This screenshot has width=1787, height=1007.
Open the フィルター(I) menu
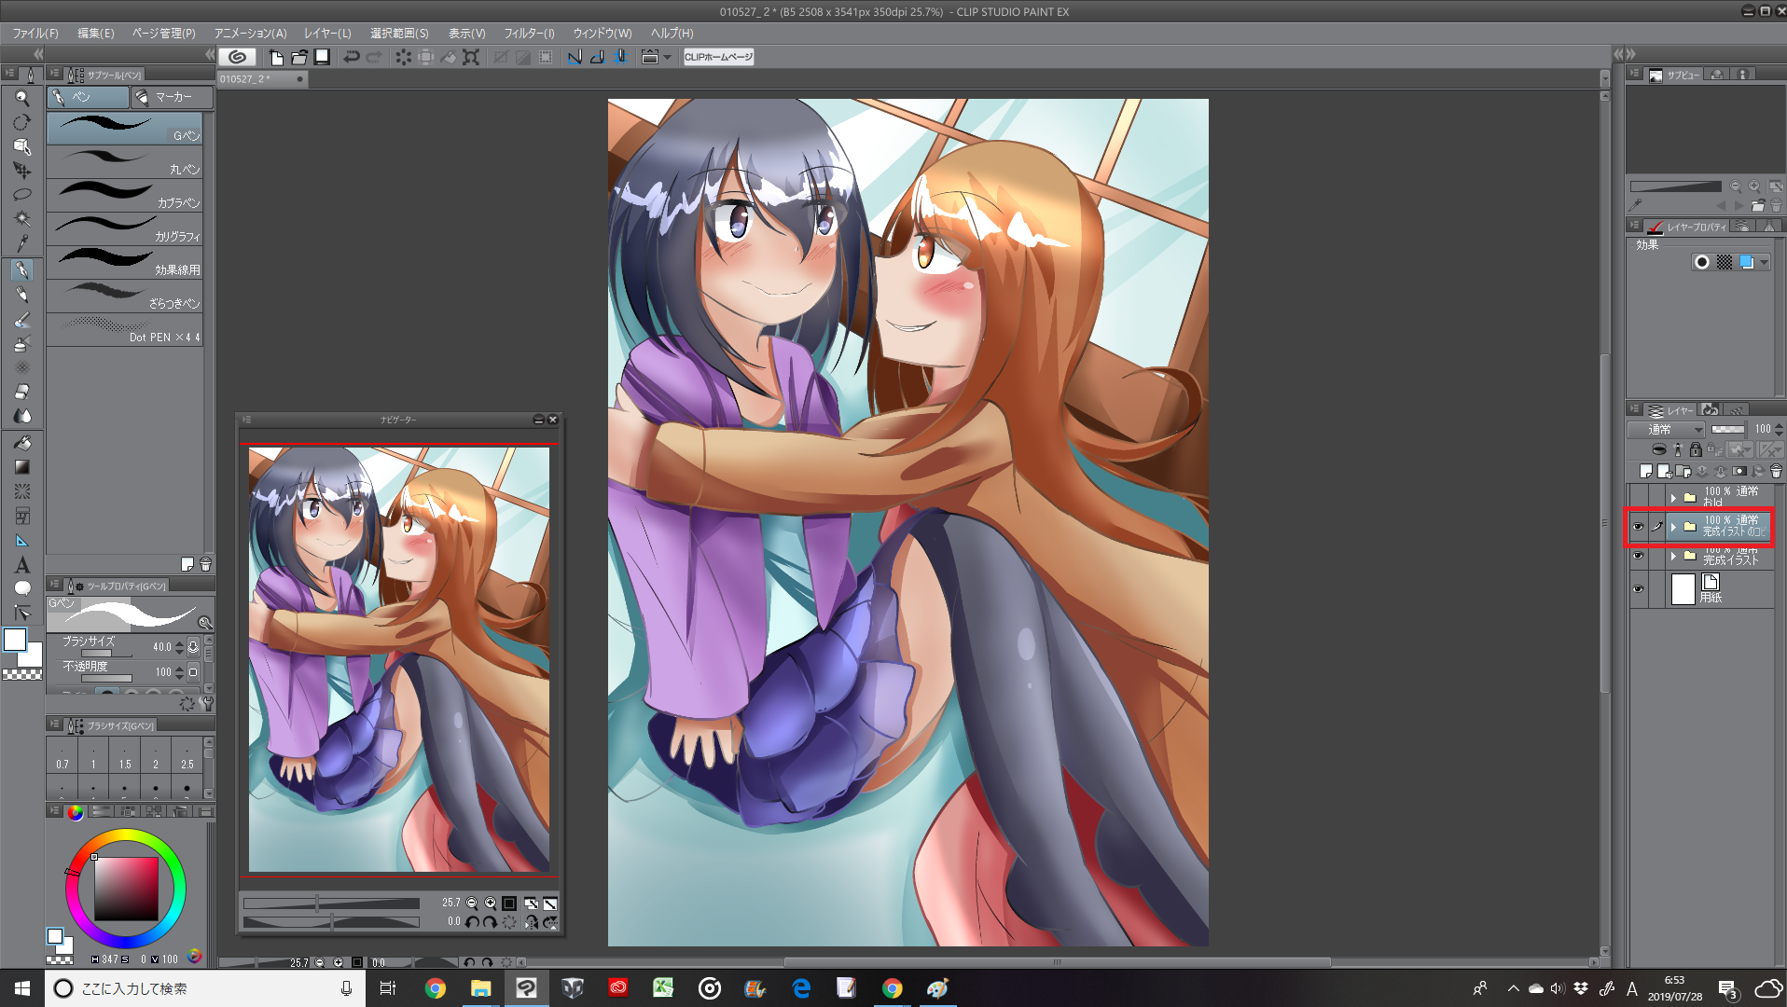click(529, 34)
